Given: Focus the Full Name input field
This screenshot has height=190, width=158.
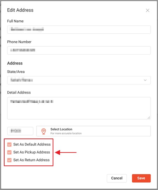Looking at the screenshot, I should click(79, 29).
